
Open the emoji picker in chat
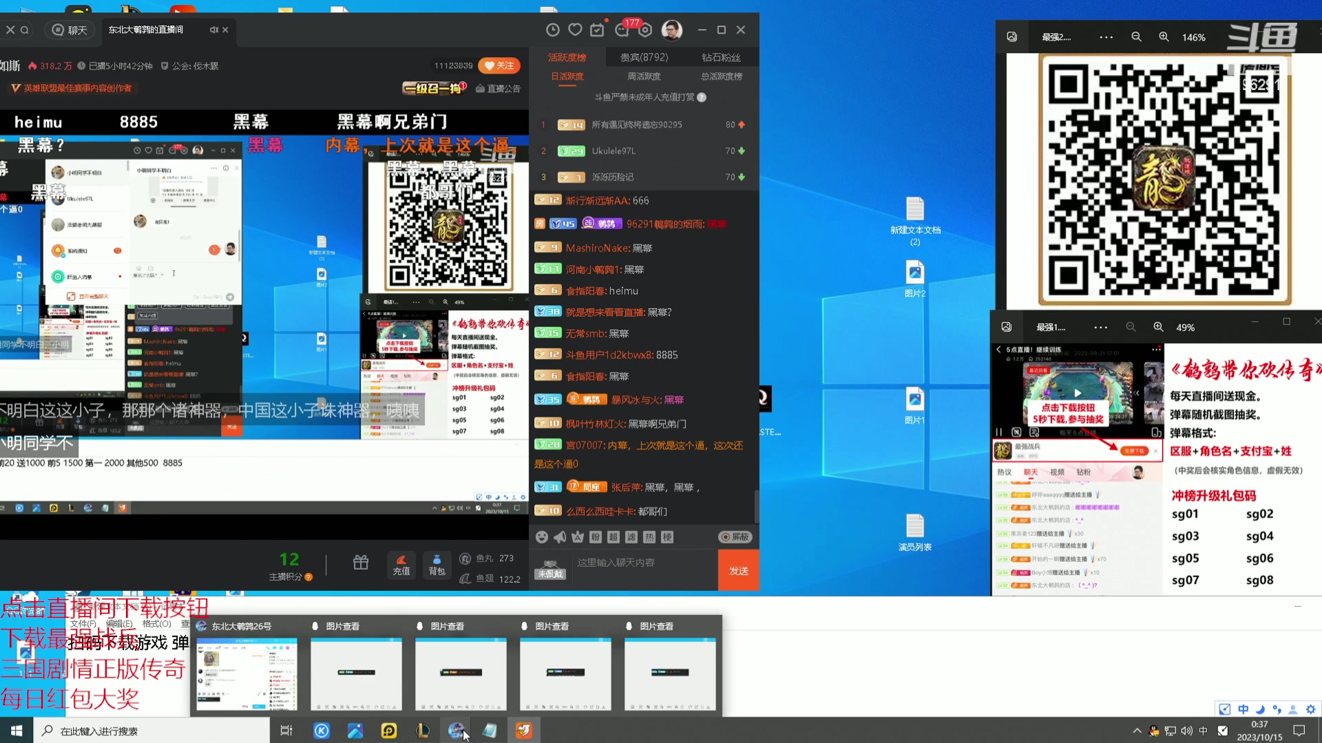pos(542,537)
